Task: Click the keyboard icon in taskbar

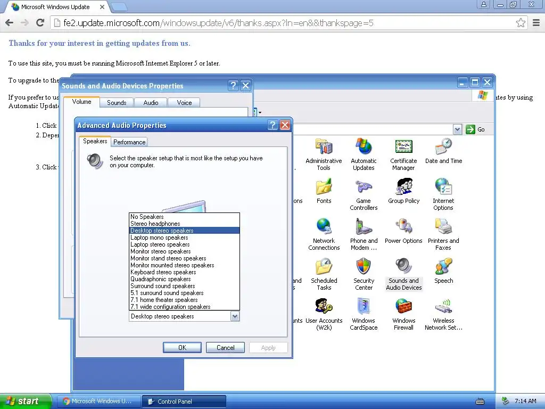Action: pyautogui.click(x=480, y=402)
